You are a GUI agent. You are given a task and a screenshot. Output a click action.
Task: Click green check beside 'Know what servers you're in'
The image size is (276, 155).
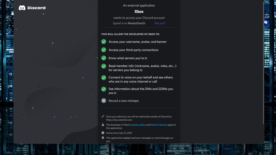104,58
